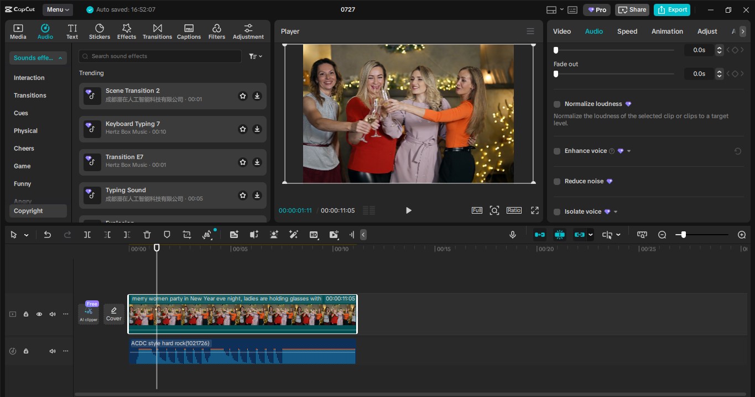Enable the Normalize loudness checkbox

click(556, 104)
